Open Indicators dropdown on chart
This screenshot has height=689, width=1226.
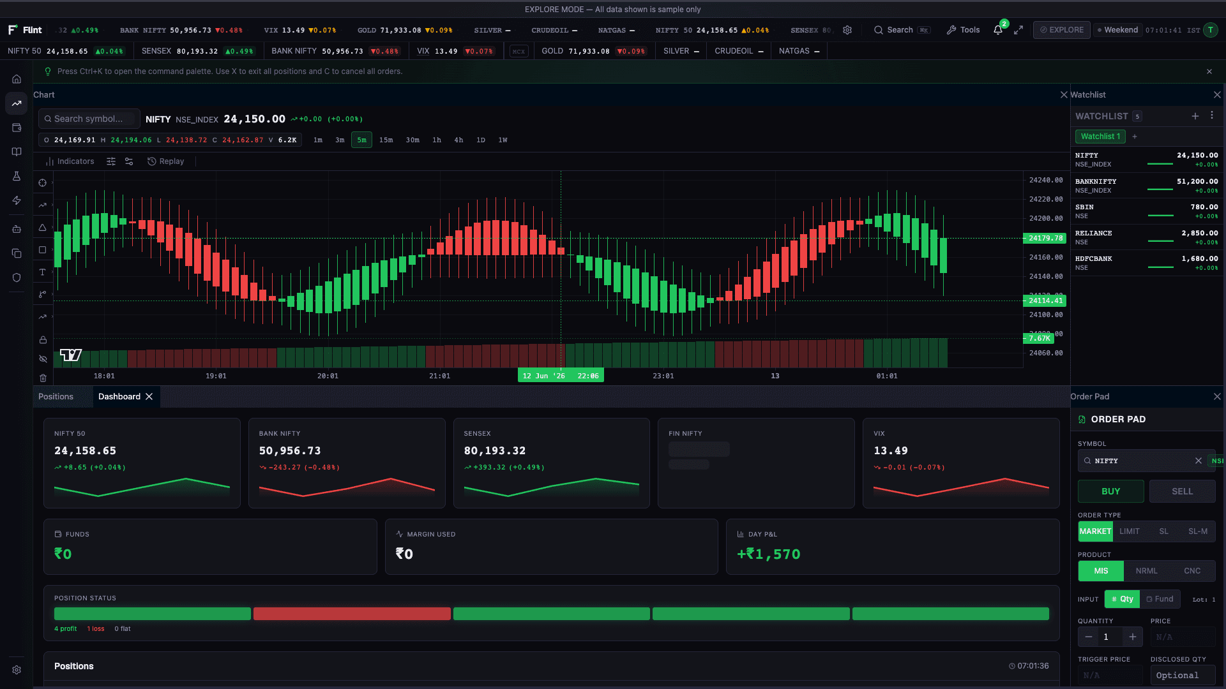(70, 161)
